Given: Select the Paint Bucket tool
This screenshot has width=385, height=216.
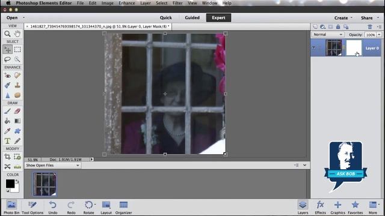Looking at the screenshot, I should [7, 121].
